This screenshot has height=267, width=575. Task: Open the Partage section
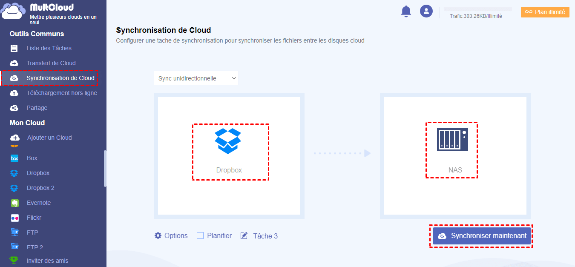37,108
